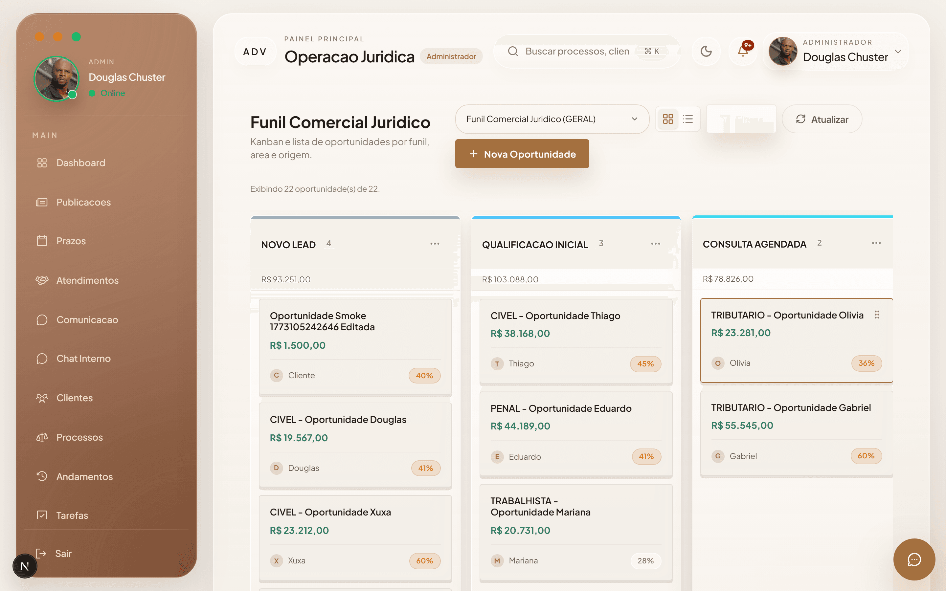Viewport: 946px width, 591px height.
Task: Open notifications bell with 9+ badge
Action: tap(743, 51)
